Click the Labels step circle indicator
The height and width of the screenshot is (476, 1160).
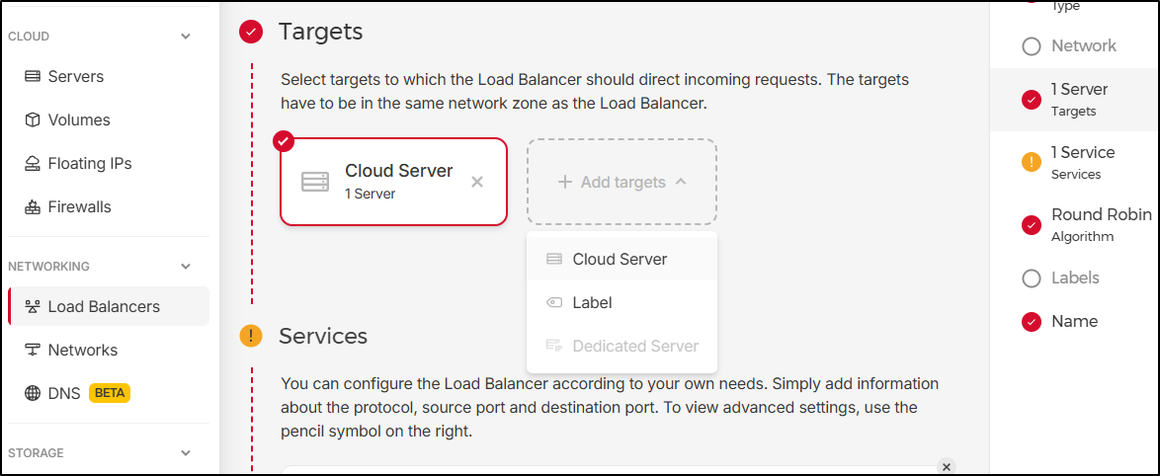click(1032, 278)
